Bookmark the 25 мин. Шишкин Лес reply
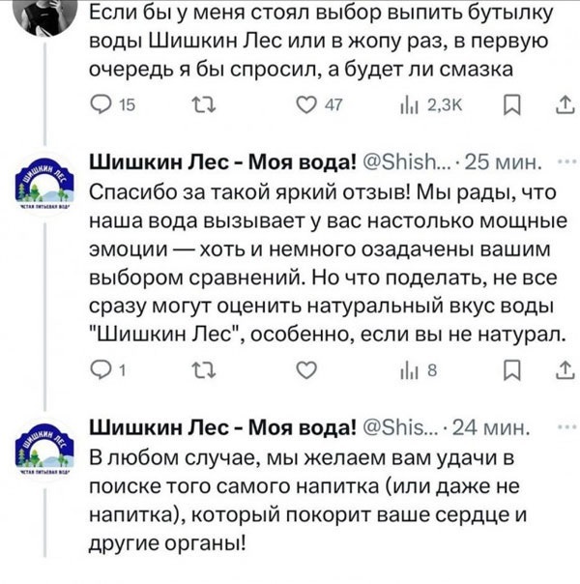 click(511, 369)
